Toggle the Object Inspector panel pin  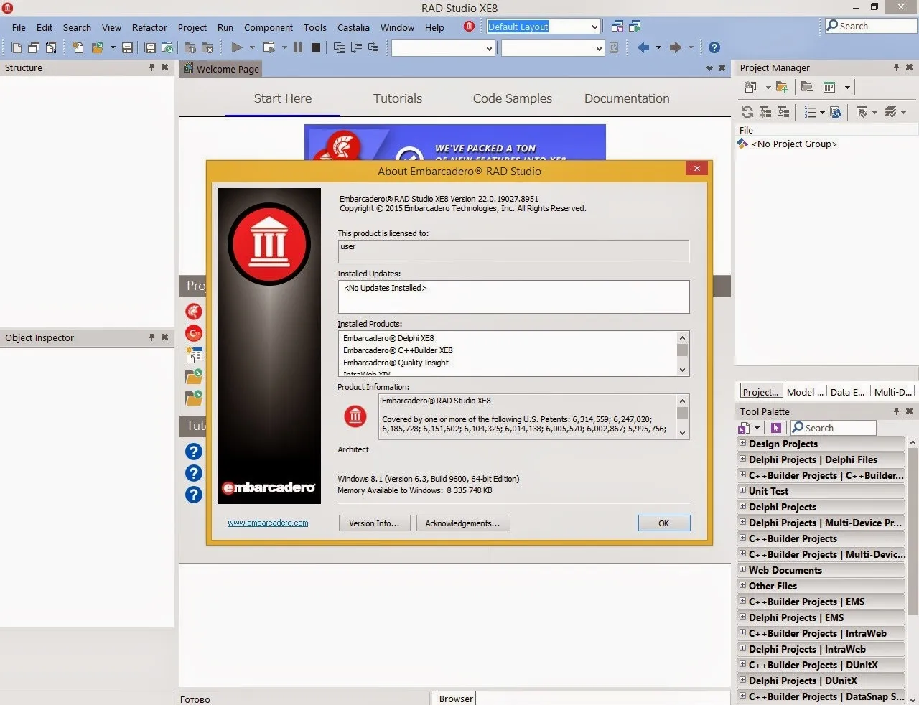(x=151, y=337)
